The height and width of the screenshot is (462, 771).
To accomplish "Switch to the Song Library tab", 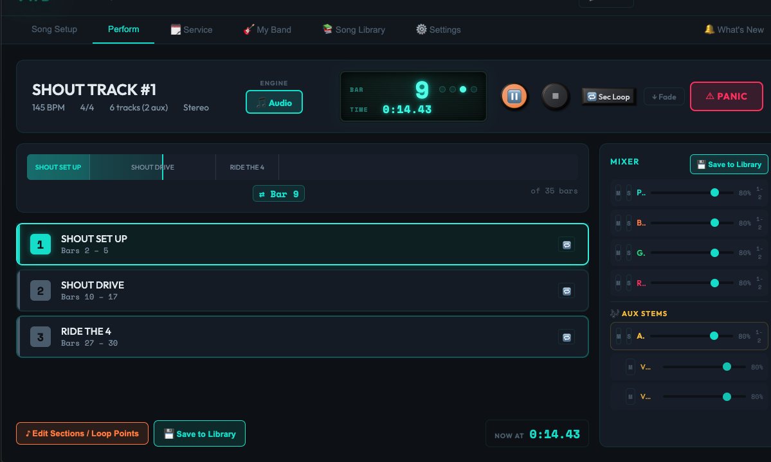I will pyautogui.click(x=354, y=30).
